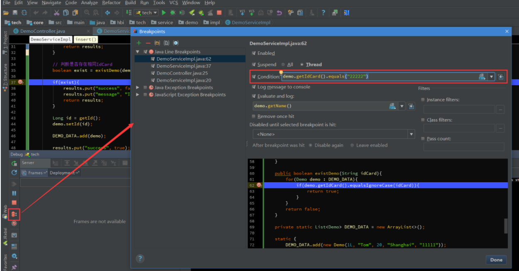Image resolution: width=519 pixels, height=271 pixels.
Task: Click Debug bug icon in main toolbar
Action: [x=173, y=13]
